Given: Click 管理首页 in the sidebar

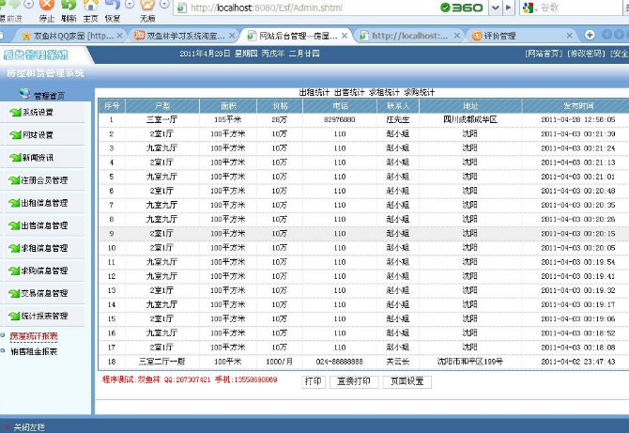Looking at the screenshot, I should (x=50, y=96).
